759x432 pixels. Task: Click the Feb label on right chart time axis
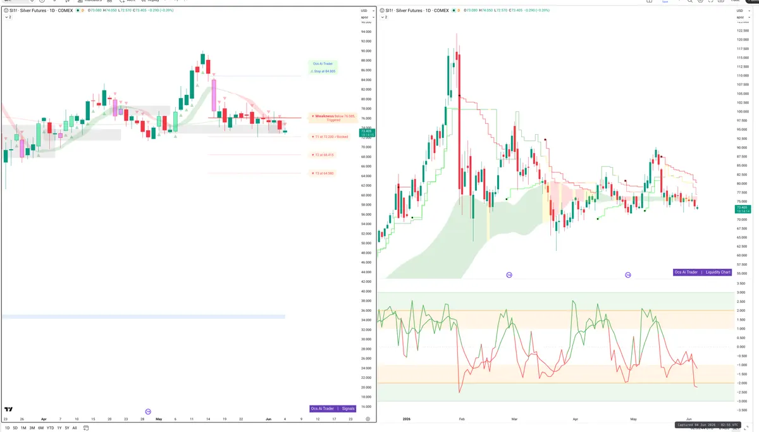pyautogui.click(x=461, y=419)
